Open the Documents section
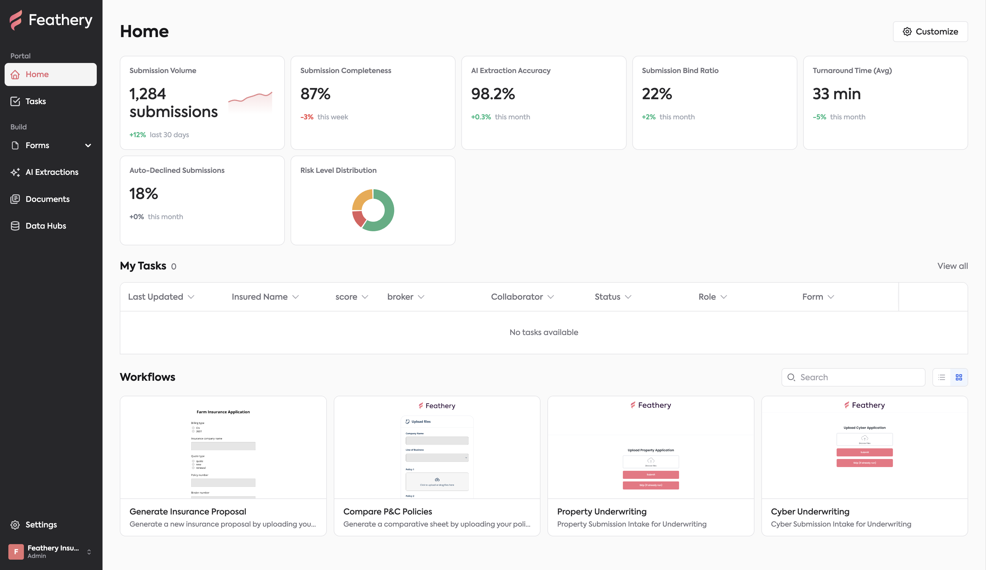986x570 pixels. tap(50, 199)
